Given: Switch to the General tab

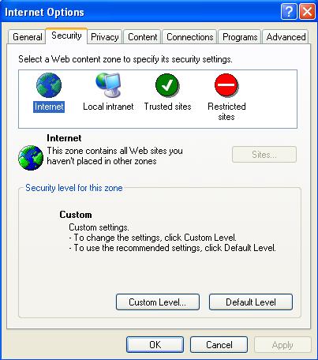Looking at the screenshot, I should (27, 37).
